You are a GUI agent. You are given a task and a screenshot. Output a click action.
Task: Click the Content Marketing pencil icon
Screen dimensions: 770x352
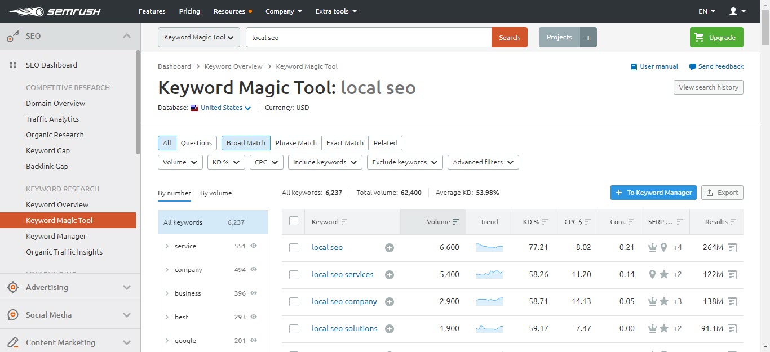[x=12, y=342]
